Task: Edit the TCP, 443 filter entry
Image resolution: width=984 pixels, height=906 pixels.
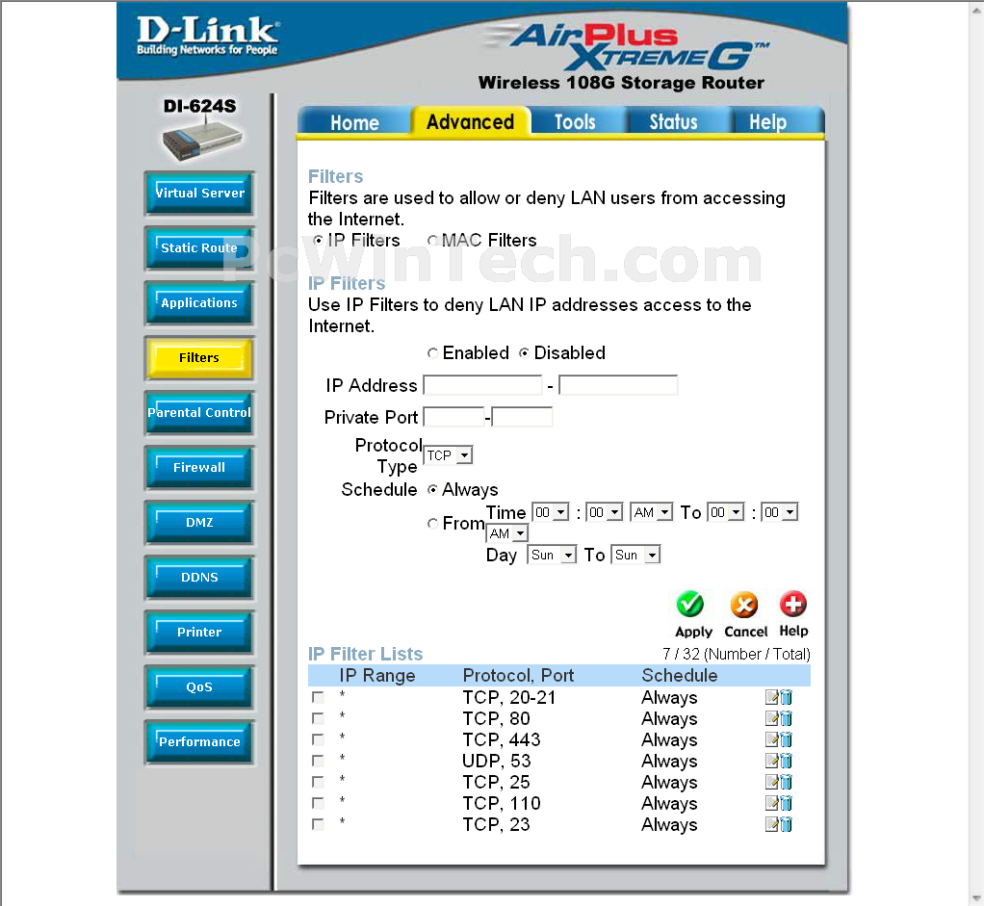Action: 772,739
